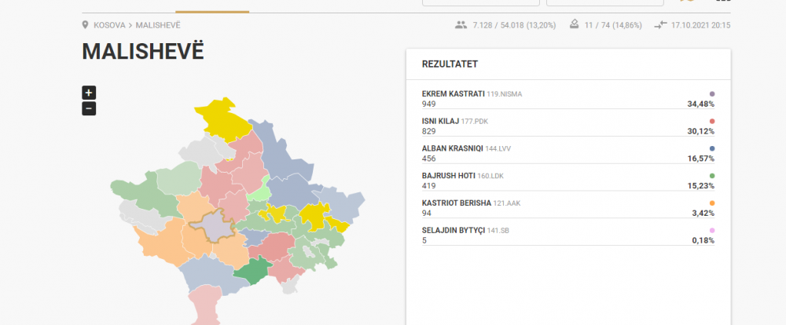Select the yellow northernmost municipality on the map
Image resolution: width=786 pixels, height=325 pixels.
[223, 120]
